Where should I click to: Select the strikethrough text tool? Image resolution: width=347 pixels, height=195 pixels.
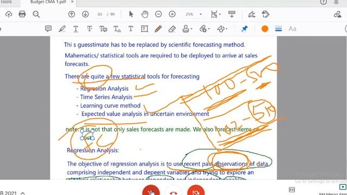pyautogui.click(x=89, y=29)
